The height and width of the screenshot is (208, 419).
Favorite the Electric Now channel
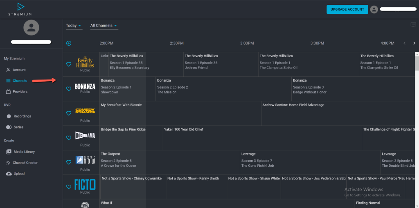point(69,162)
